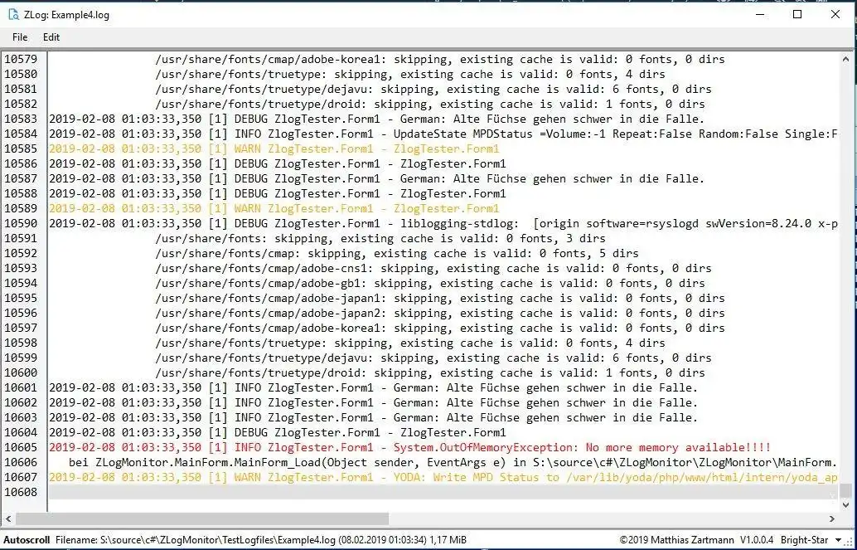Click the fonts/cmap 5 dirs line at 10592
Image resolution: width=857 pixels, height=550 pixels.
tap(397, 253)
